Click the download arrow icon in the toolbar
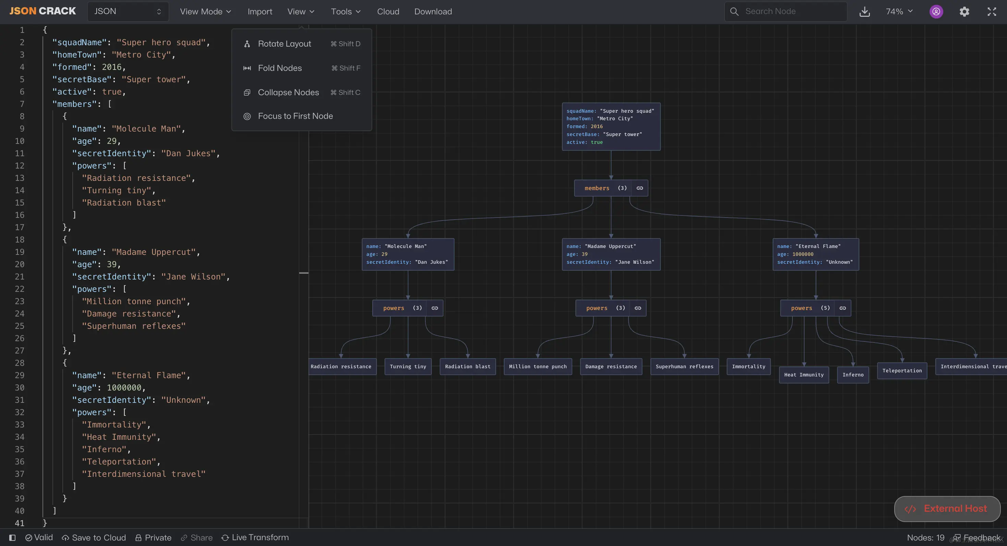 pos(864,12)
